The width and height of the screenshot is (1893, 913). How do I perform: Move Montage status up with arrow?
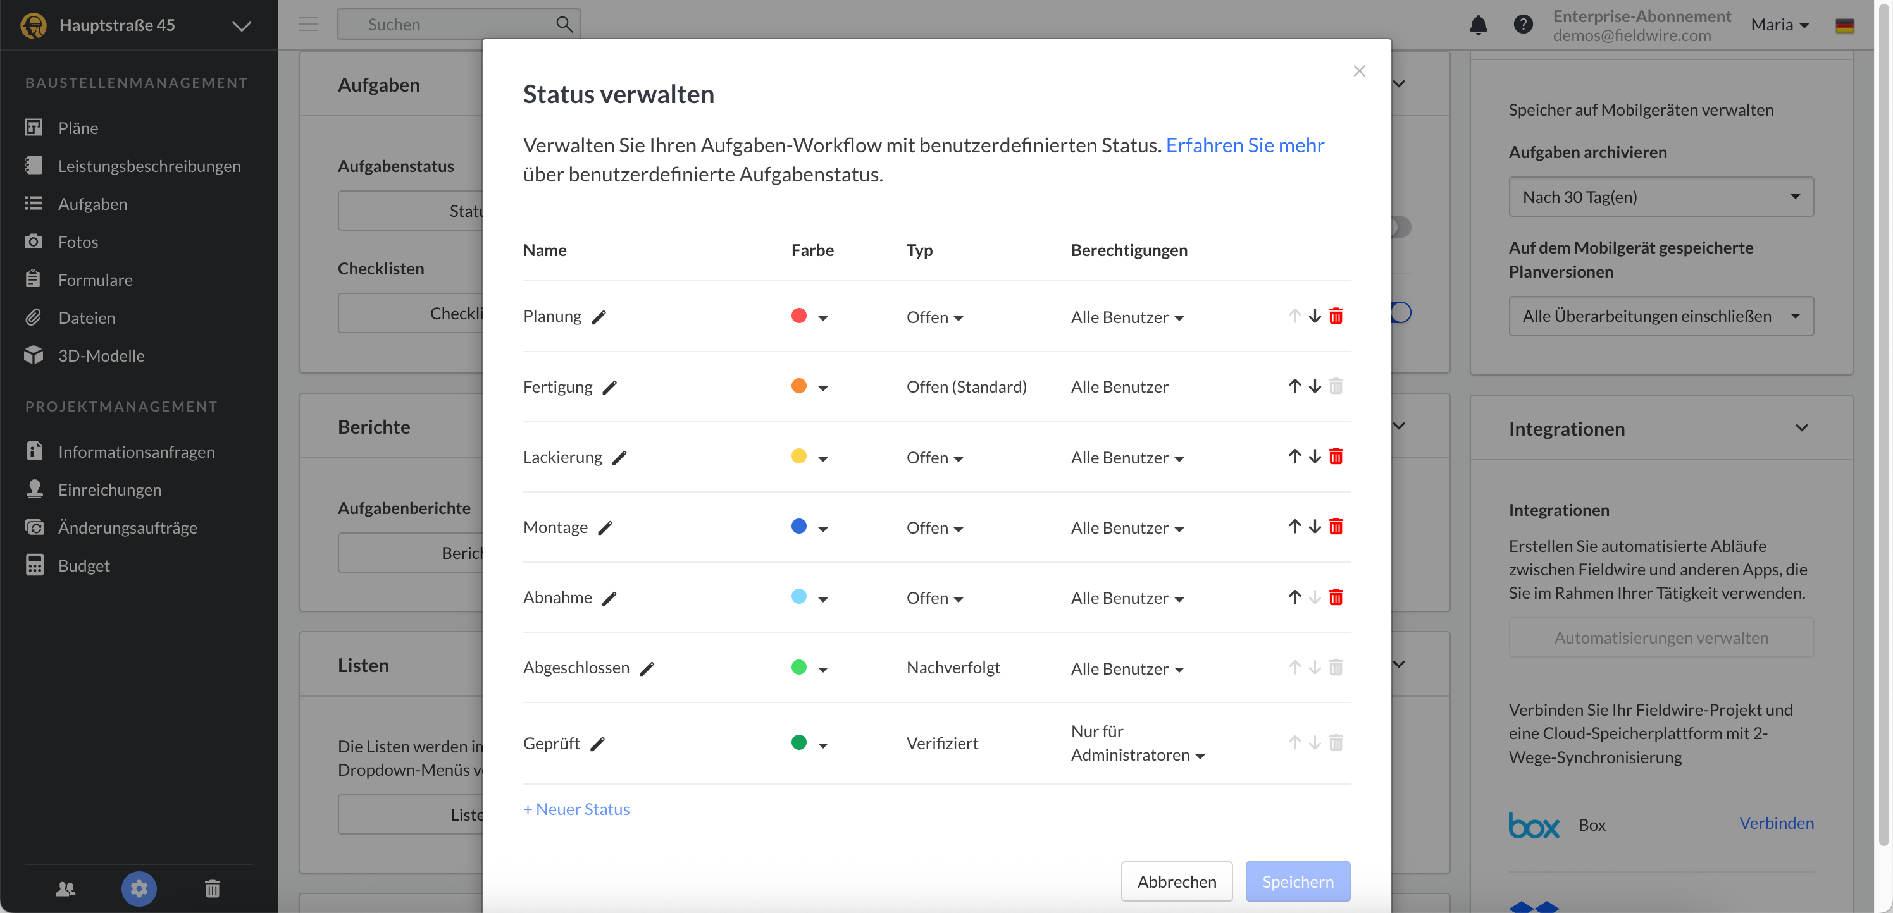(1294, 527)
